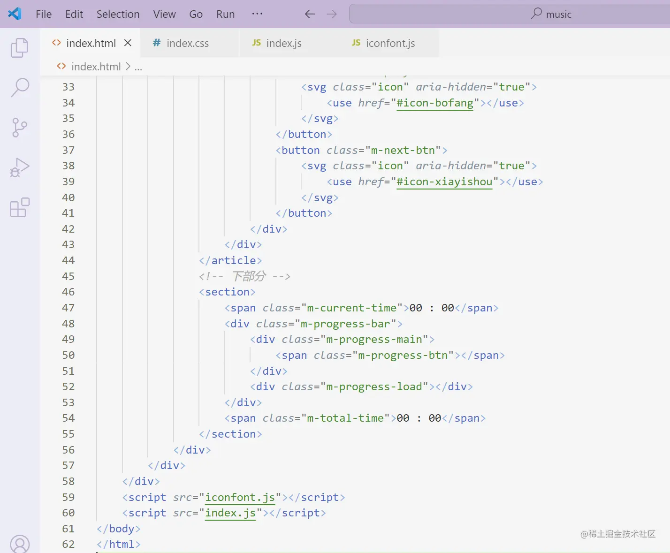The image size is (670, 553).
Task: Click the m-total-time class value
Action: [x=345, y=418]
